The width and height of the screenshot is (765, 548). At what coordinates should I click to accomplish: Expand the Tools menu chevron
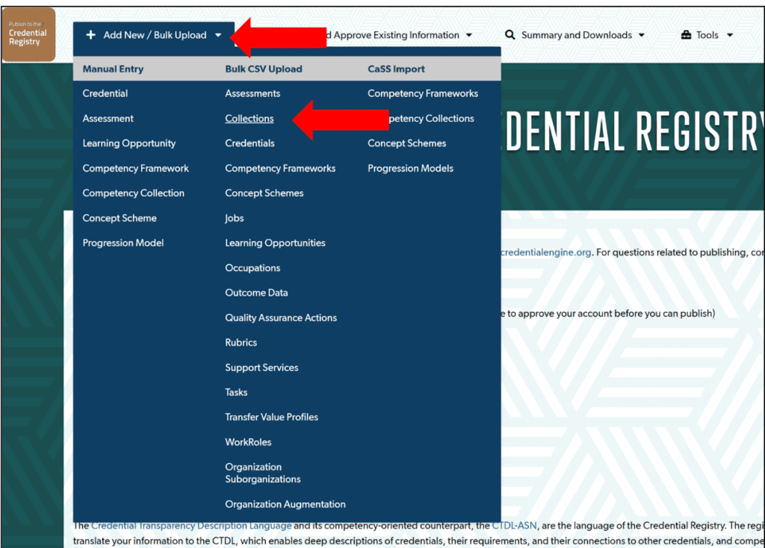(730, 34)
